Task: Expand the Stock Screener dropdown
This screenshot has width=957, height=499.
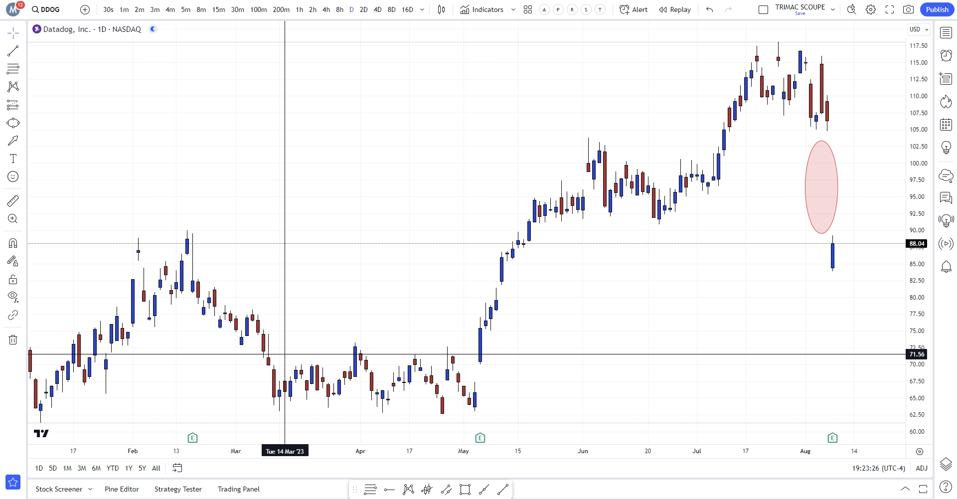Action: pos(90,489)
